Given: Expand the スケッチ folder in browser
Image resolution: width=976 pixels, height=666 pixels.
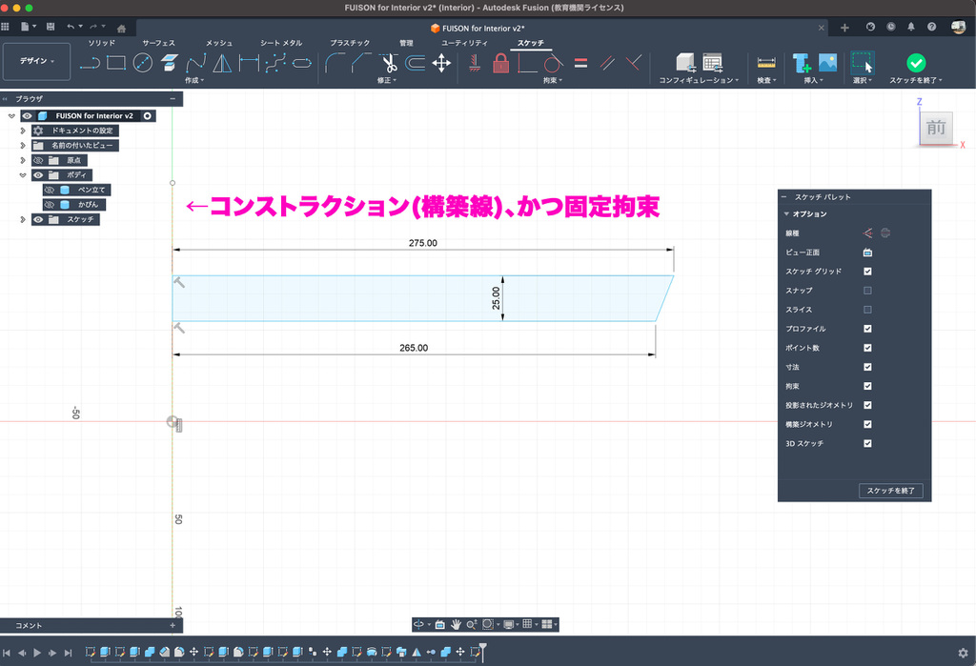Looking at the screenshot, I should click(x=23, y=219).
